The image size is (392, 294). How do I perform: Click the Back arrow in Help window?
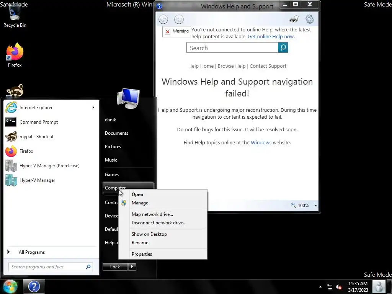point(163,19)
